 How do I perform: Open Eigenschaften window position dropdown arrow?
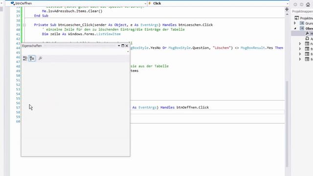click(119, 45)
